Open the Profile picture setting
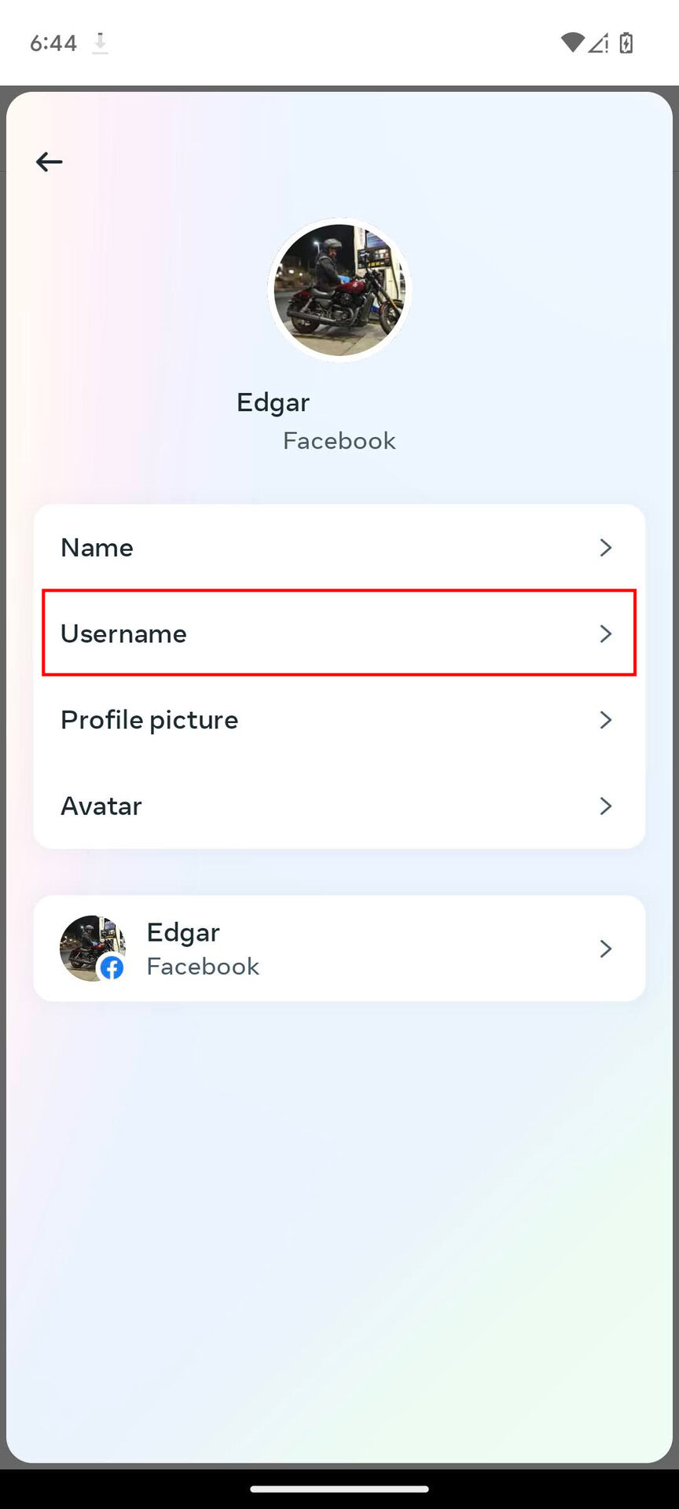679x1509 pixels. click(314, 720)
